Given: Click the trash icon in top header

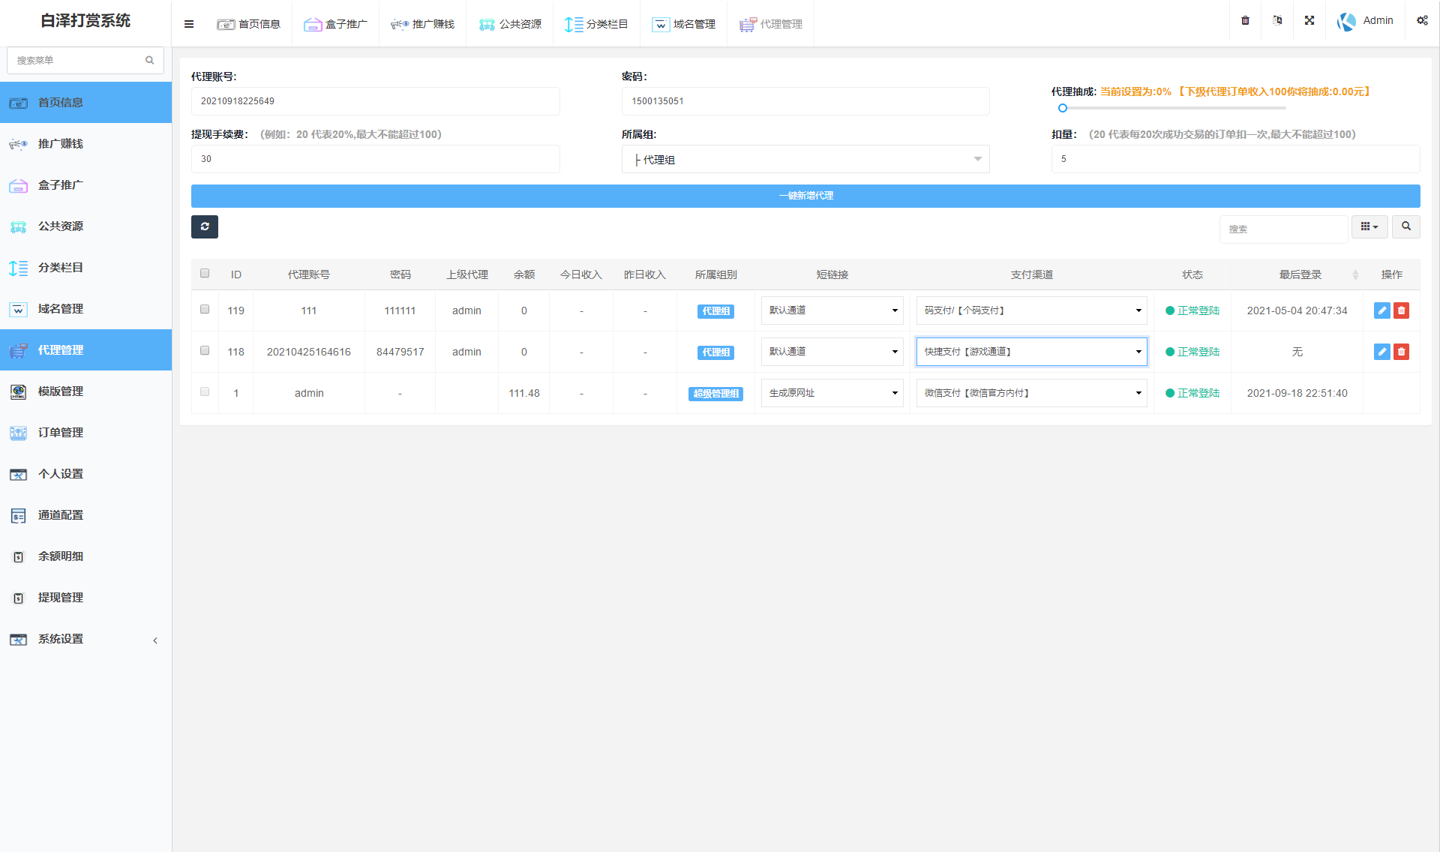Looking at the screenshot, I should point(1245,21).
